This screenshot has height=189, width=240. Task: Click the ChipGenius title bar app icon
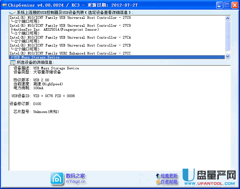point(5,5)
